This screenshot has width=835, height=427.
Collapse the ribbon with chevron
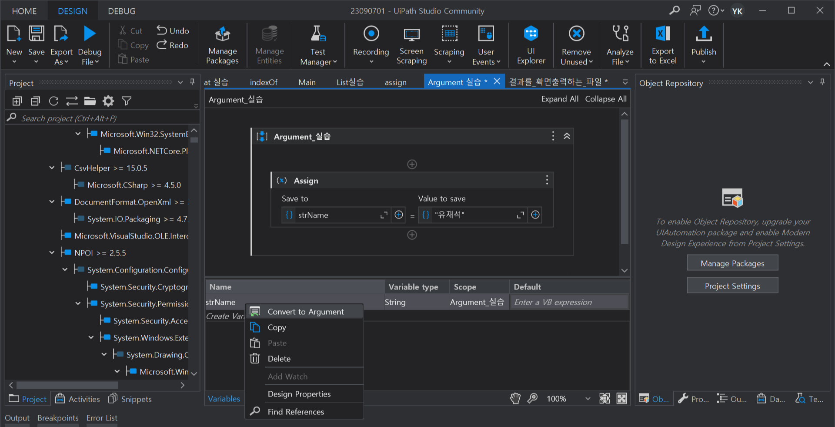click(826, 64)
